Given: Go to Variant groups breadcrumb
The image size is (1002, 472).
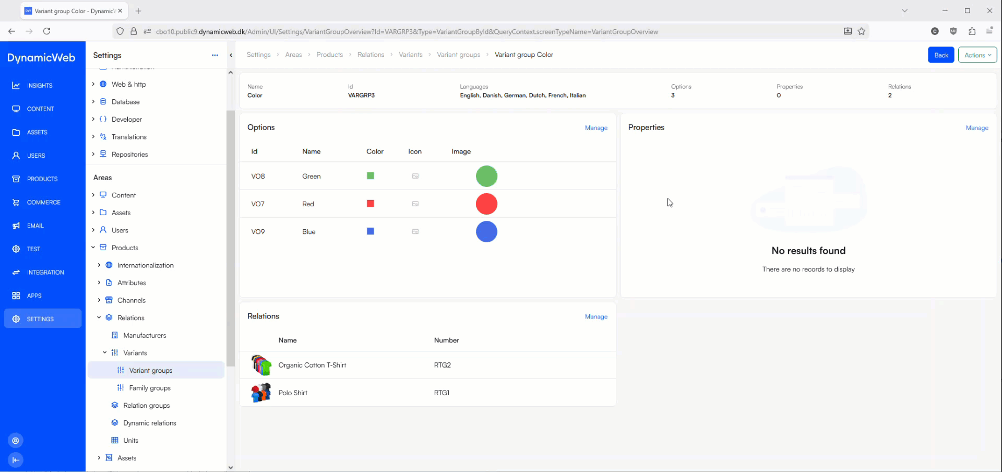Looking at the screenshot, I should [458, 55].
